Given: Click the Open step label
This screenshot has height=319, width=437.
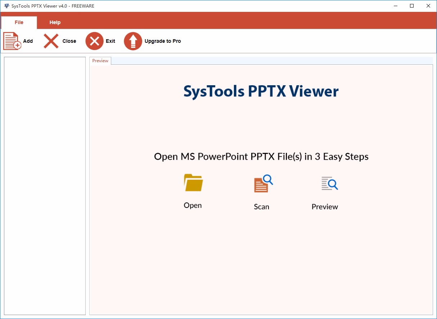Looking at the screenshot, I should [x=193, y=205].
